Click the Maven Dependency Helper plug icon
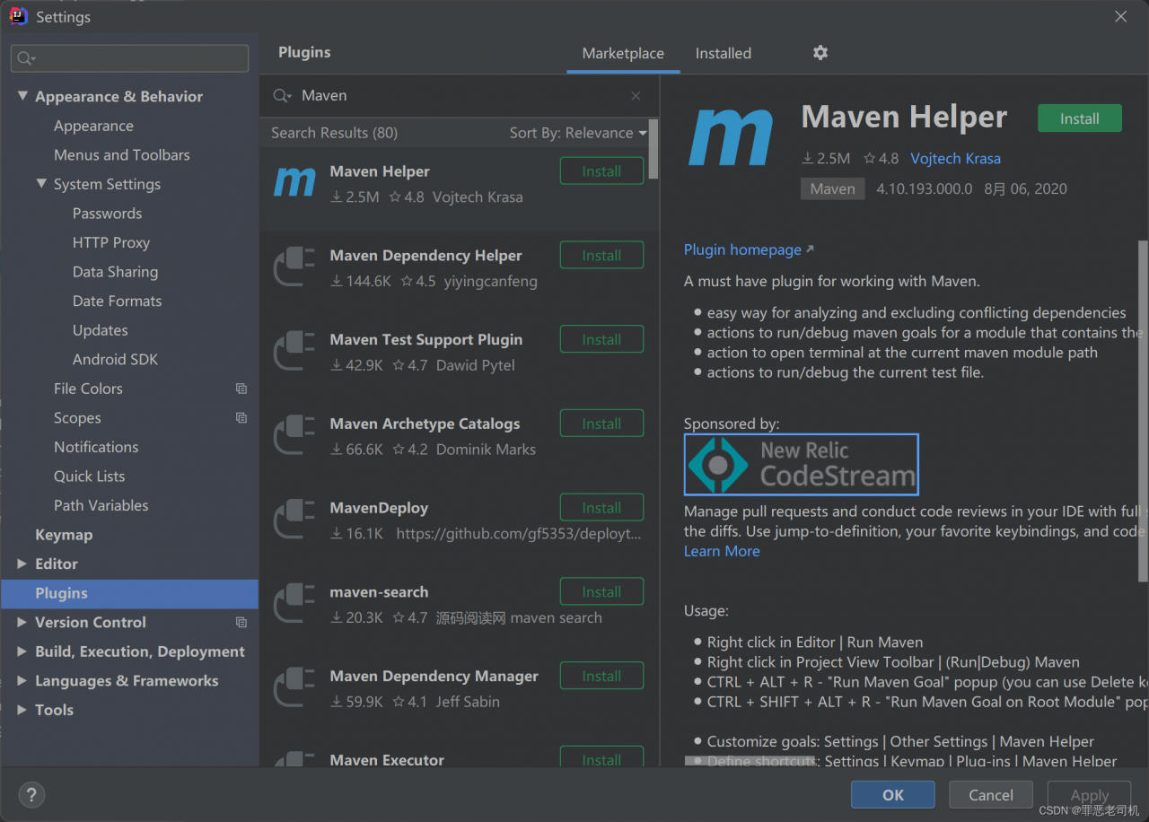The image size is (1149, 822). pos(294,267)
